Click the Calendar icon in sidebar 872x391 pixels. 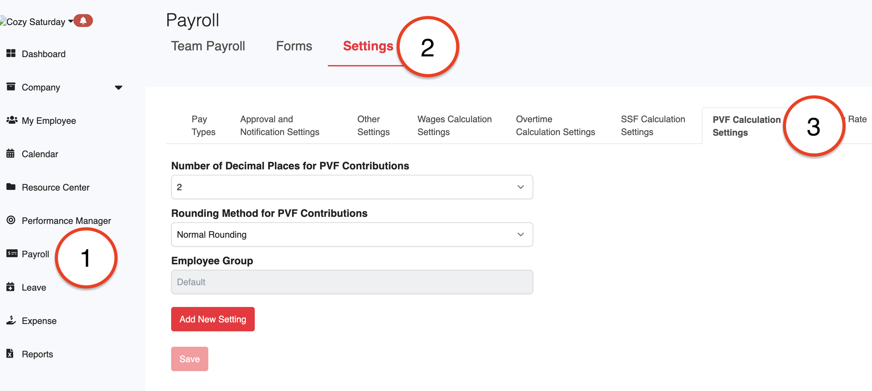tap(11, 154)
